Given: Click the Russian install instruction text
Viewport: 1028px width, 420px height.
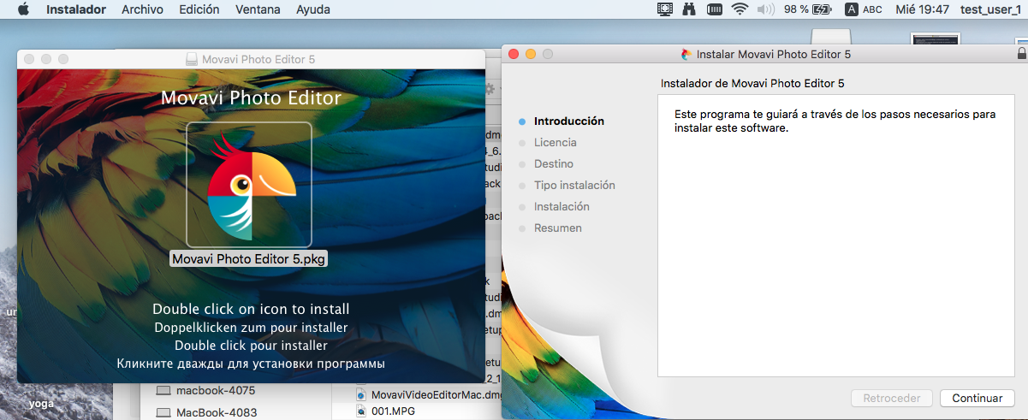Looking at the screenshot, I should 251,364.
